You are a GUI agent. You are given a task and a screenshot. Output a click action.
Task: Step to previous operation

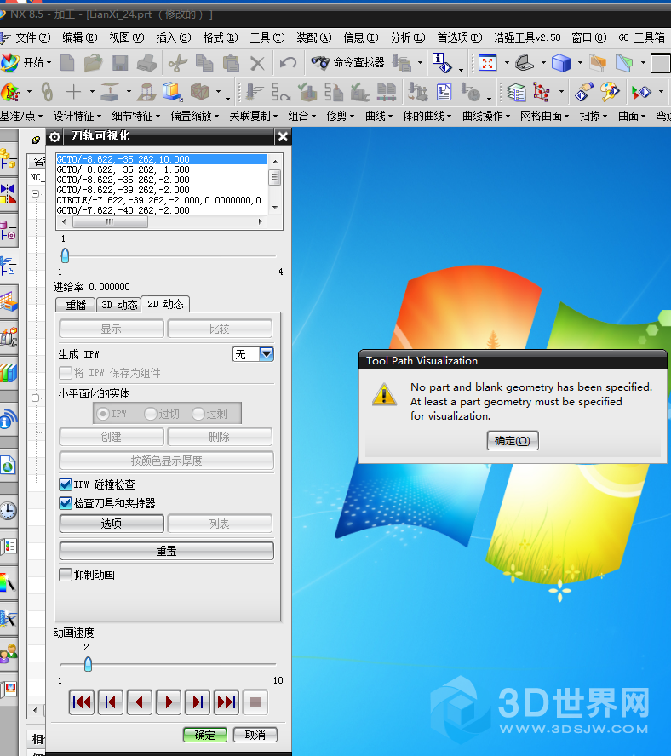[x=111, y=702]
